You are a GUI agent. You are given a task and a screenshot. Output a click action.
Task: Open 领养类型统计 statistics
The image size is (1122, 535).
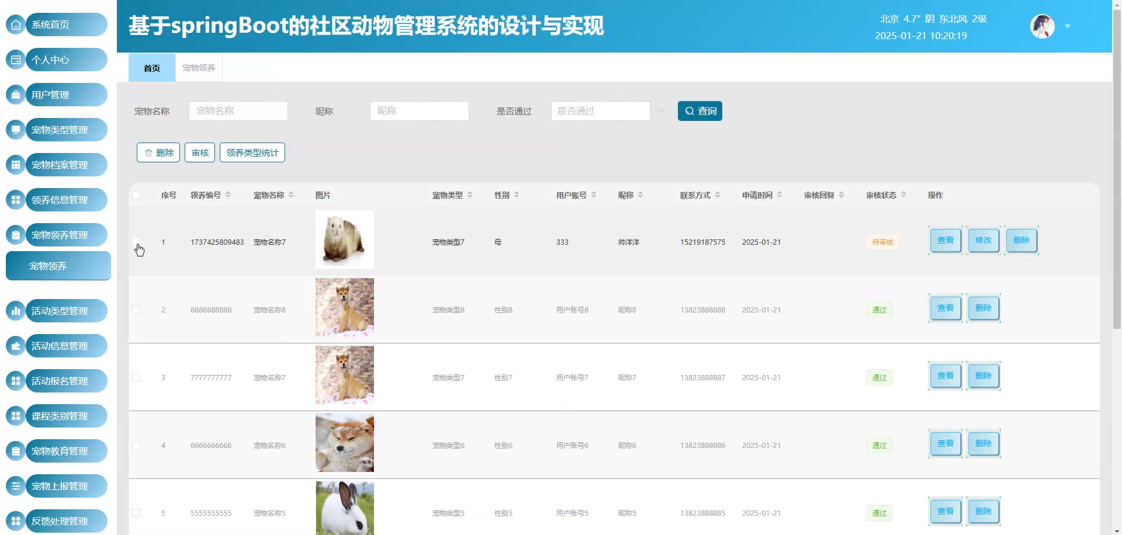pos(252,152)
